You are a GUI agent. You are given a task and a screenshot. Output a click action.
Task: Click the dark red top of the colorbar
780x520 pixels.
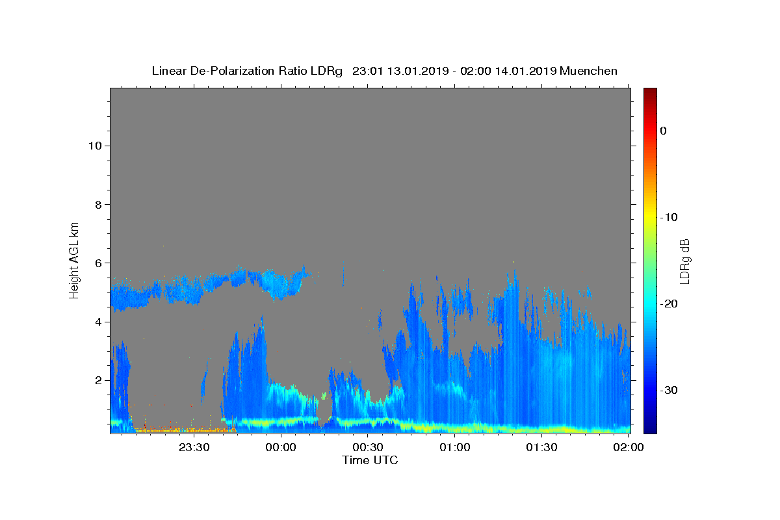click(x=650, y=93)
